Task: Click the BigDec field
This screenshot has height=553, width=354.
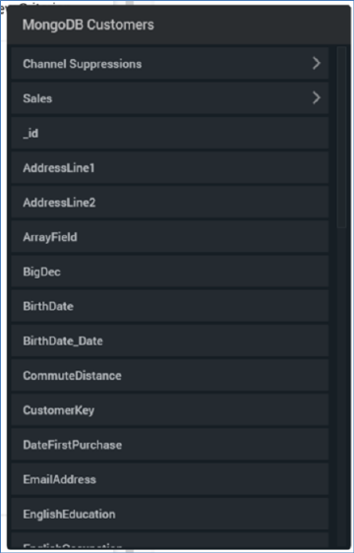Action: click(170, 272)
